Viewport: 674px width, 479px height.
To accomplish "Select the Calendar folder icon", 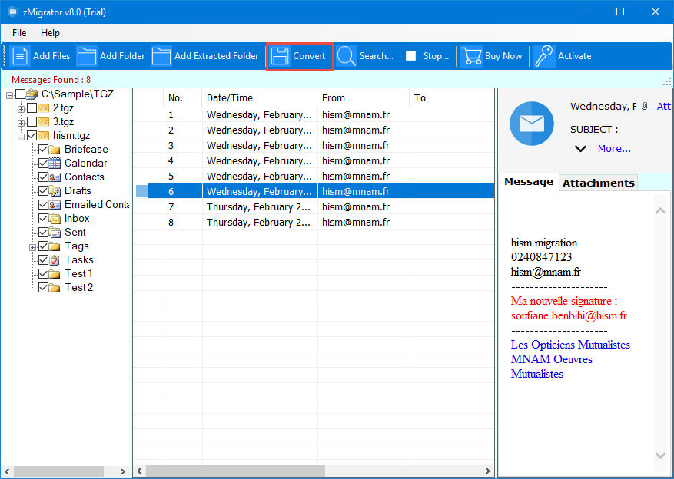I will [x=54, y=163].
